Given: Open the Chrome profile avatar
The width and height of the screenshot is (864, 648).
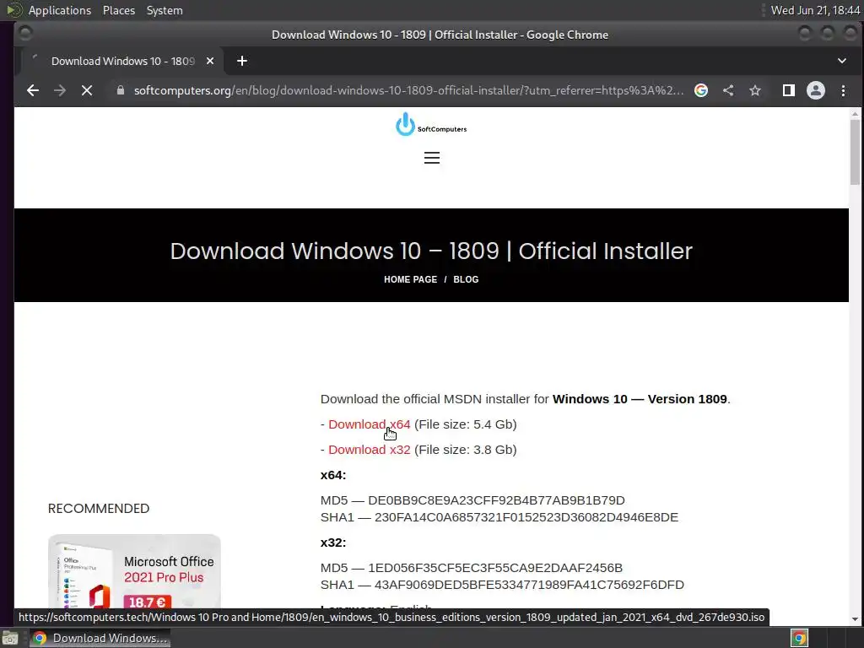Looking at the screenshot, I should (x=816, y=90).
